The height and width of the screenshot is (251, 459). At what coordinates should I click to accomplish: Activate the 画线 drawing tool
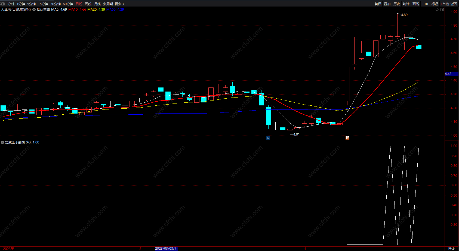tap(416, 4)
